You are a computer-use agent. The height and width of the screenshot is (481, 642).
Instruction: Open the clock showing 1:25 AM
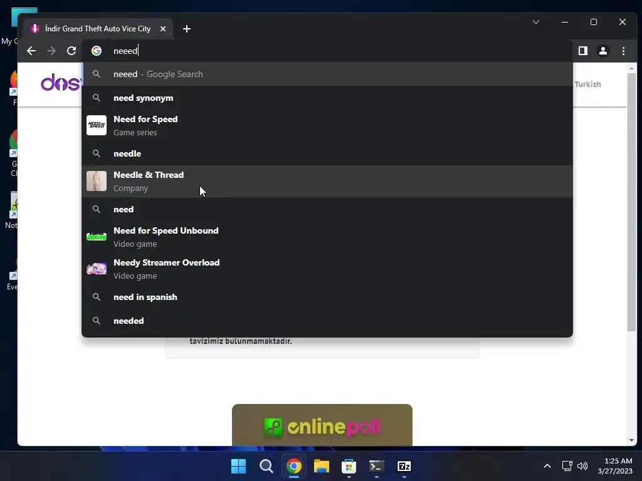615,466
